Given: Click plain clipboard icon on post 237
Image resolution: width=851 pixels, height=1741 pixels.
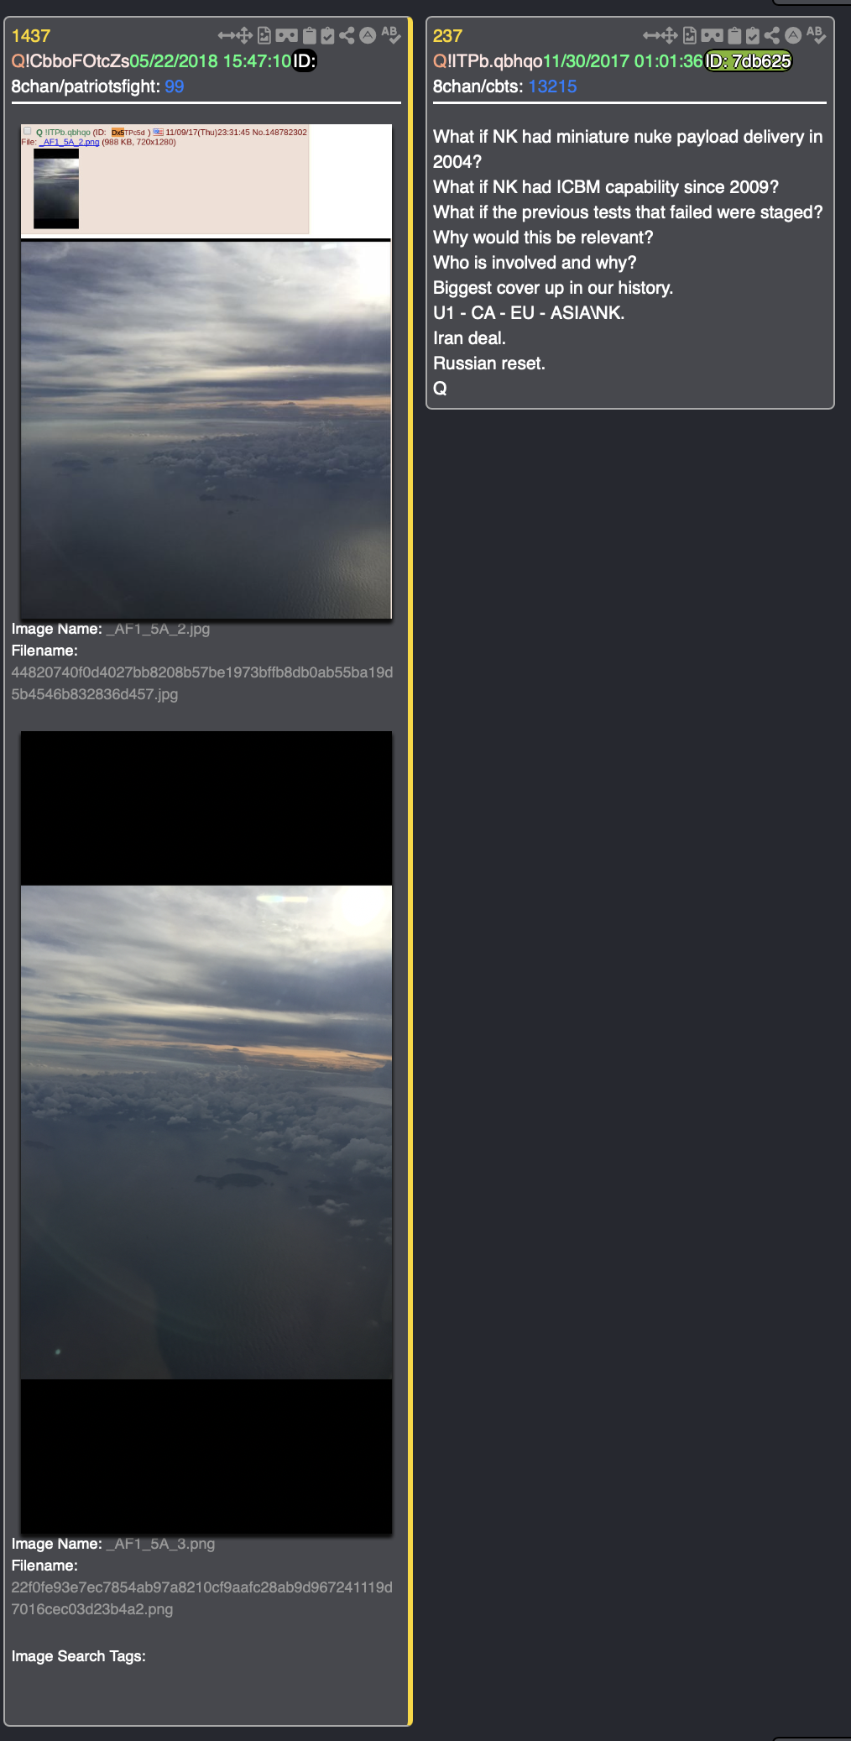Looking at the screenshot, I should pos(735,35).
